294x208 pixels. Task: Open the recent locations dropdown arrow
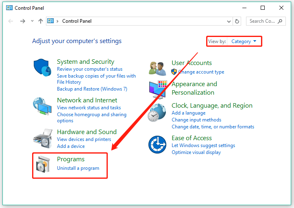32,21
